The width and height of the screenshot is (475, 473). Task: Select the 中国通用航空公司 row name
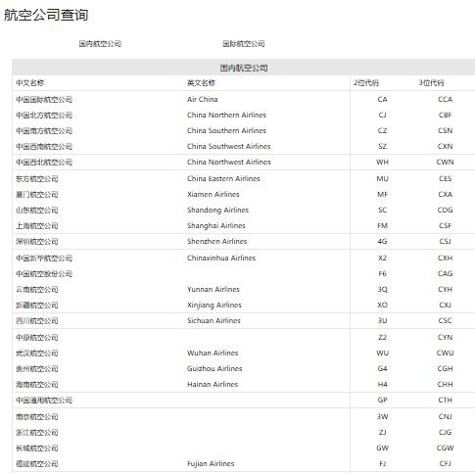[x=44, y=401]
